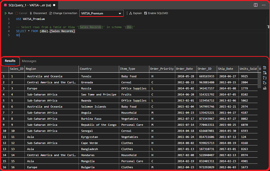Select the Item_Type column header
The width and height of the screenshot is (270, 171).
pos(134,69)
